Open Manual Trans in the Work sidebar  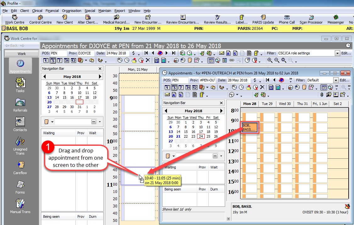[20, 206]
